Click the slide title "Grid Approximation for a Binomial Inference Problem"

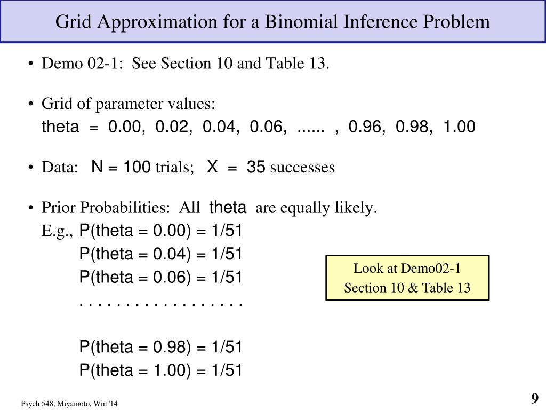tap(272, 22)
